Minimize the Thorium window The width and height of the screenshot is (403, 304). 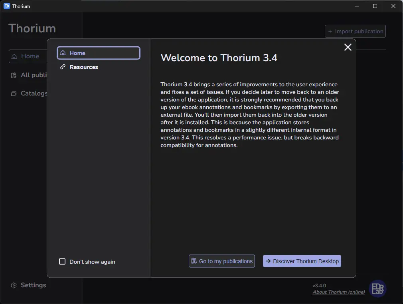pyautogui.click(x=357, y=6)
